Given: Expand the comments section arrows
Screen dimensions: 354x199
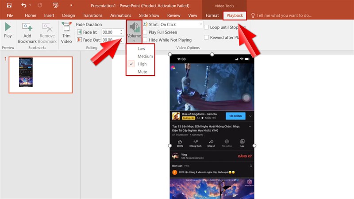Looking at the screenshot, I should [x=250, y=166].
